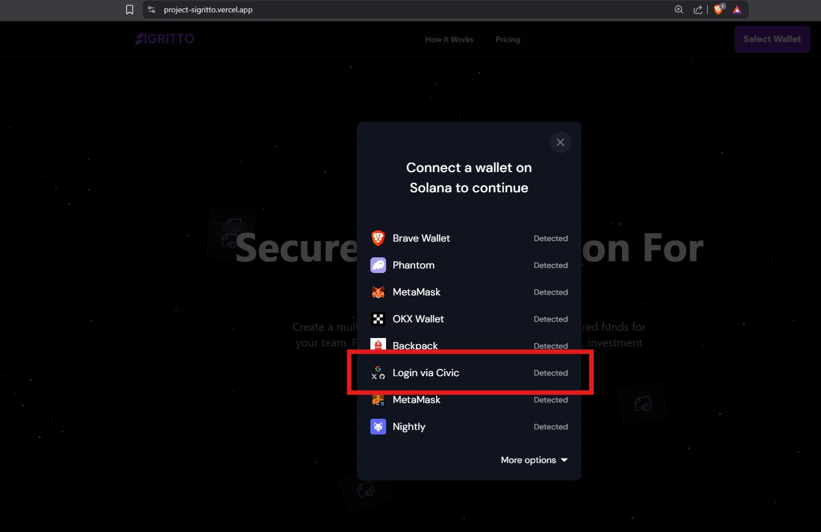Screen dimensions: 821x532
Task: Click the MetaMask fox icon above OKX Wallet
Action: click(378, 292)
